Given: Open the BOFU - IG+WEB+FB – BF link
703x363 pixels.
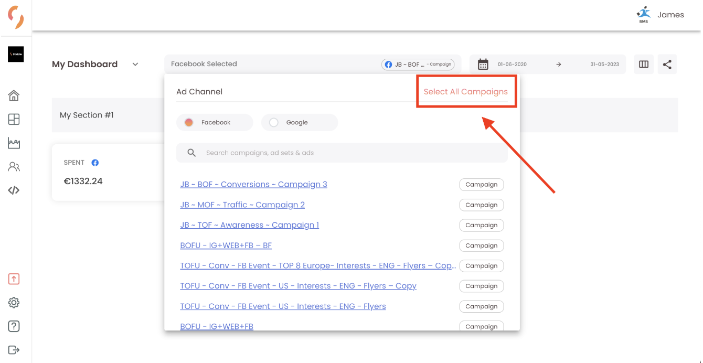Looking at the screenshot, I should (226, 245).
